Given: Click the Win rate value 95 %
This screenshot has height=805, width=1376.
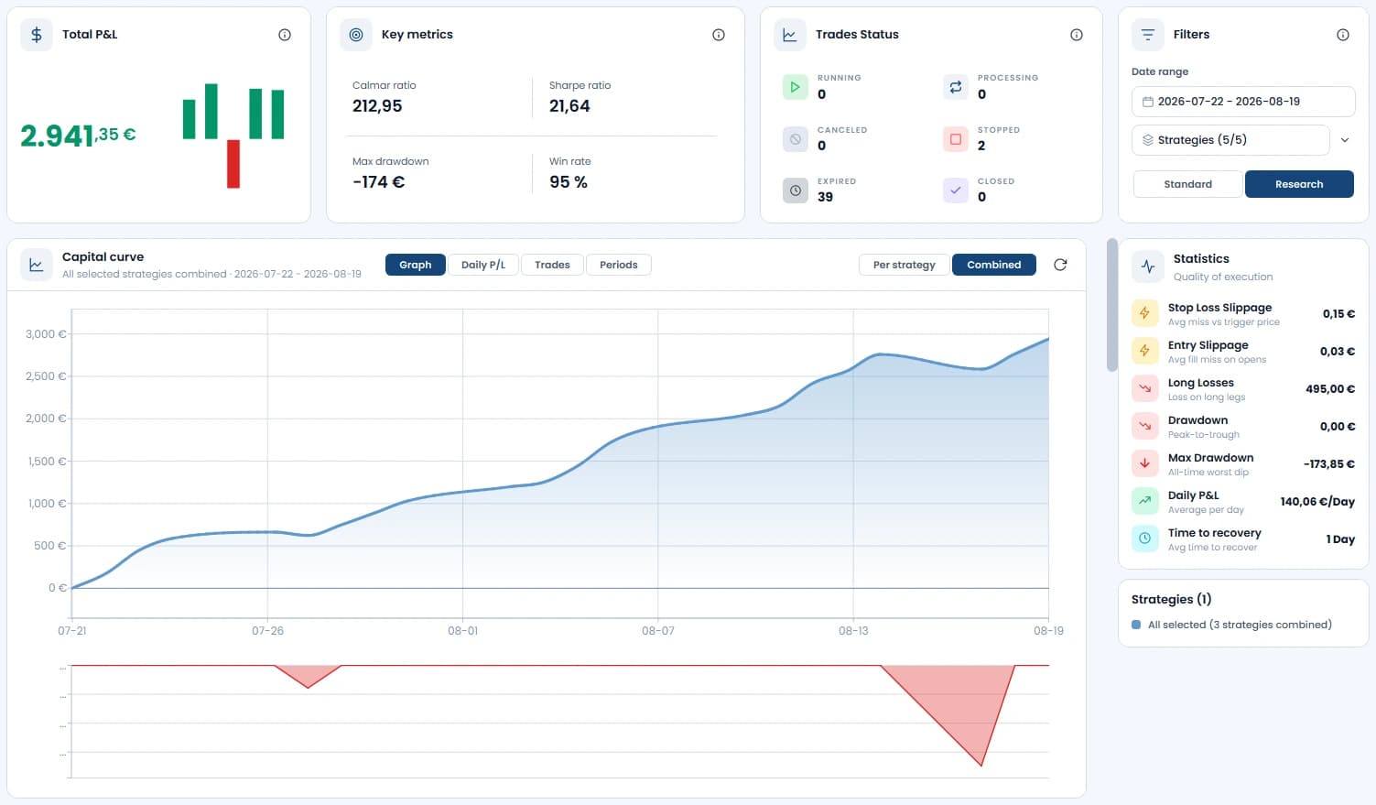Looking at the screenshot, I should click(569, 182).
